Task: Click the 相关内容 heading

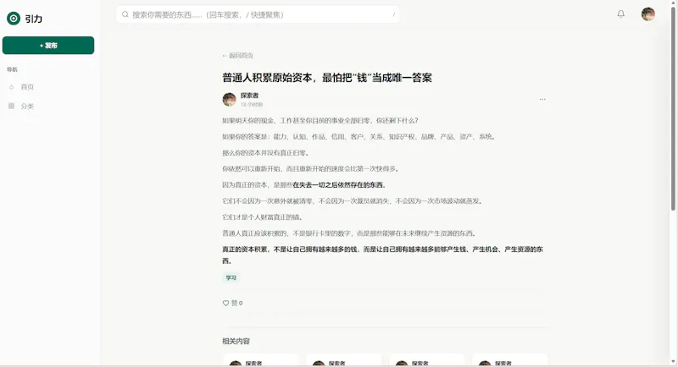Action: click(x=236, y=341)
